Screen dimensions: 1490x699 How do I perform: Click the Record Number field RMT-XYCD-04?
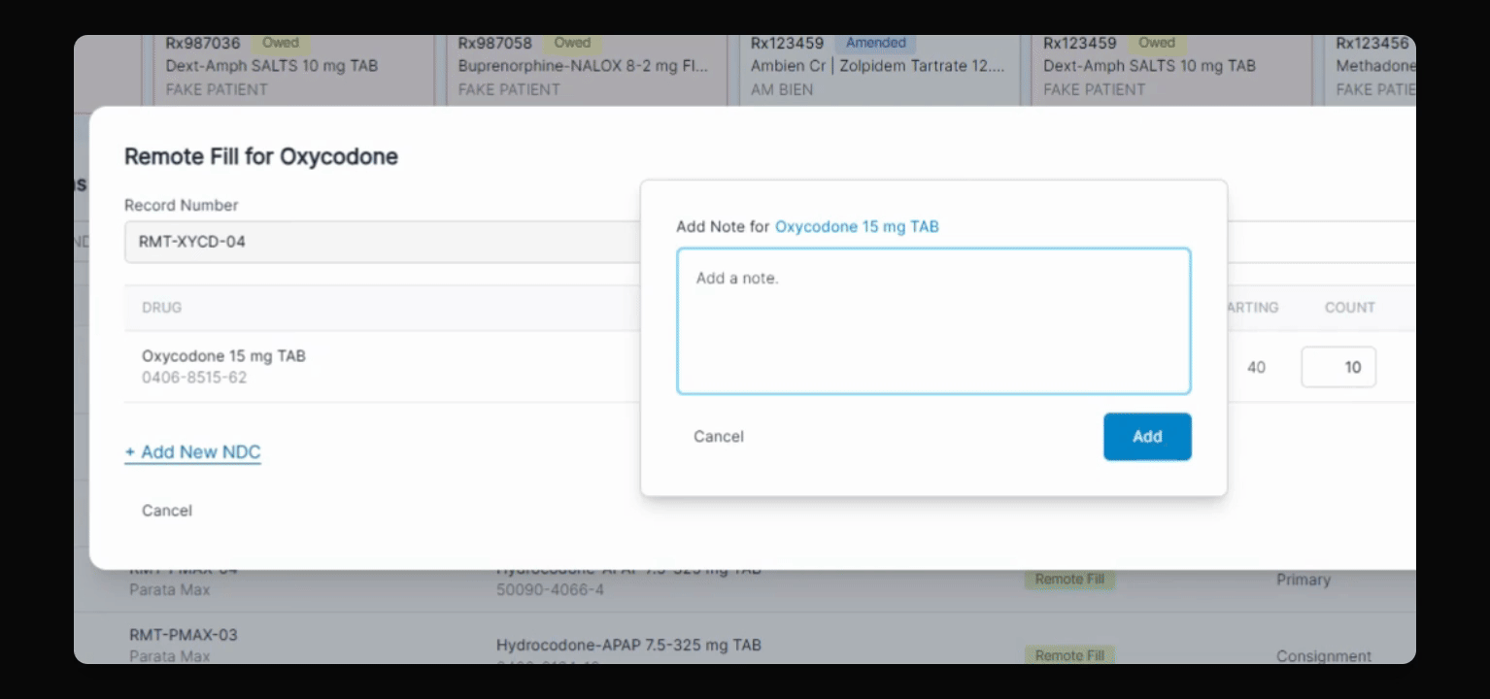pos(382,242)
